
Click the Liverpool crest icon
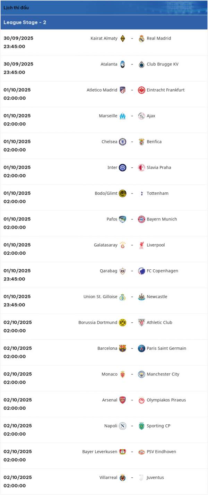tap(141, 245)
